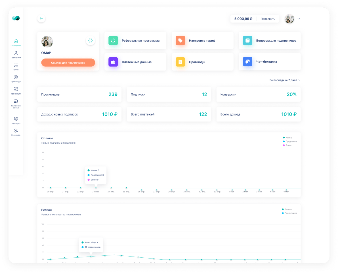This screenshot has height=273, width=338.
Task: Open Промокоды sidebar icon
Action: 16,79
